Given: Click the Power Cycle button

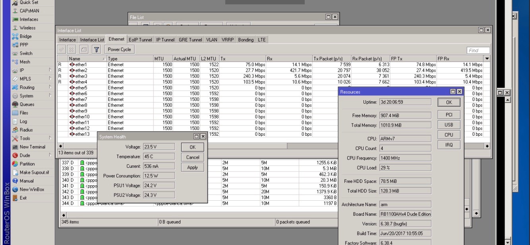Looking at the screenshot, I should [x=120, y=49].
